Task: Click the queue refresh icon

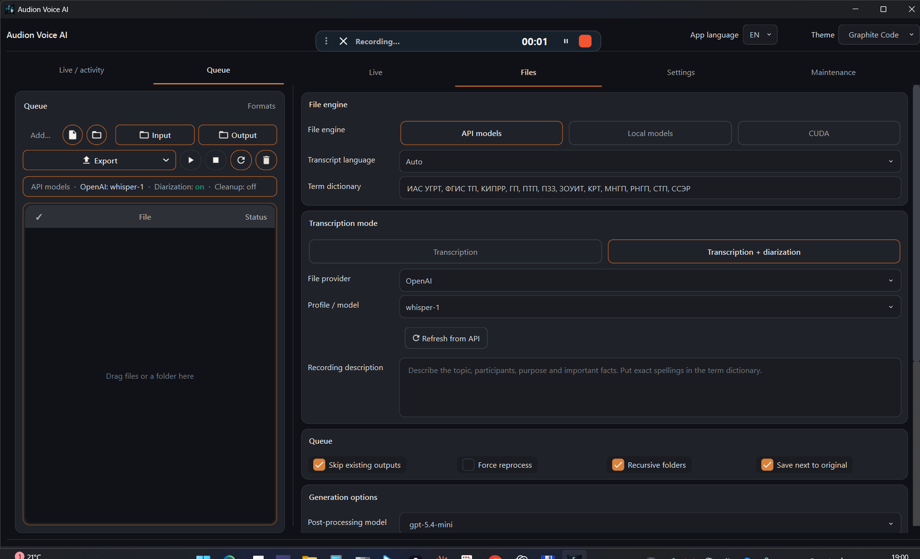Action: point(241,160)
